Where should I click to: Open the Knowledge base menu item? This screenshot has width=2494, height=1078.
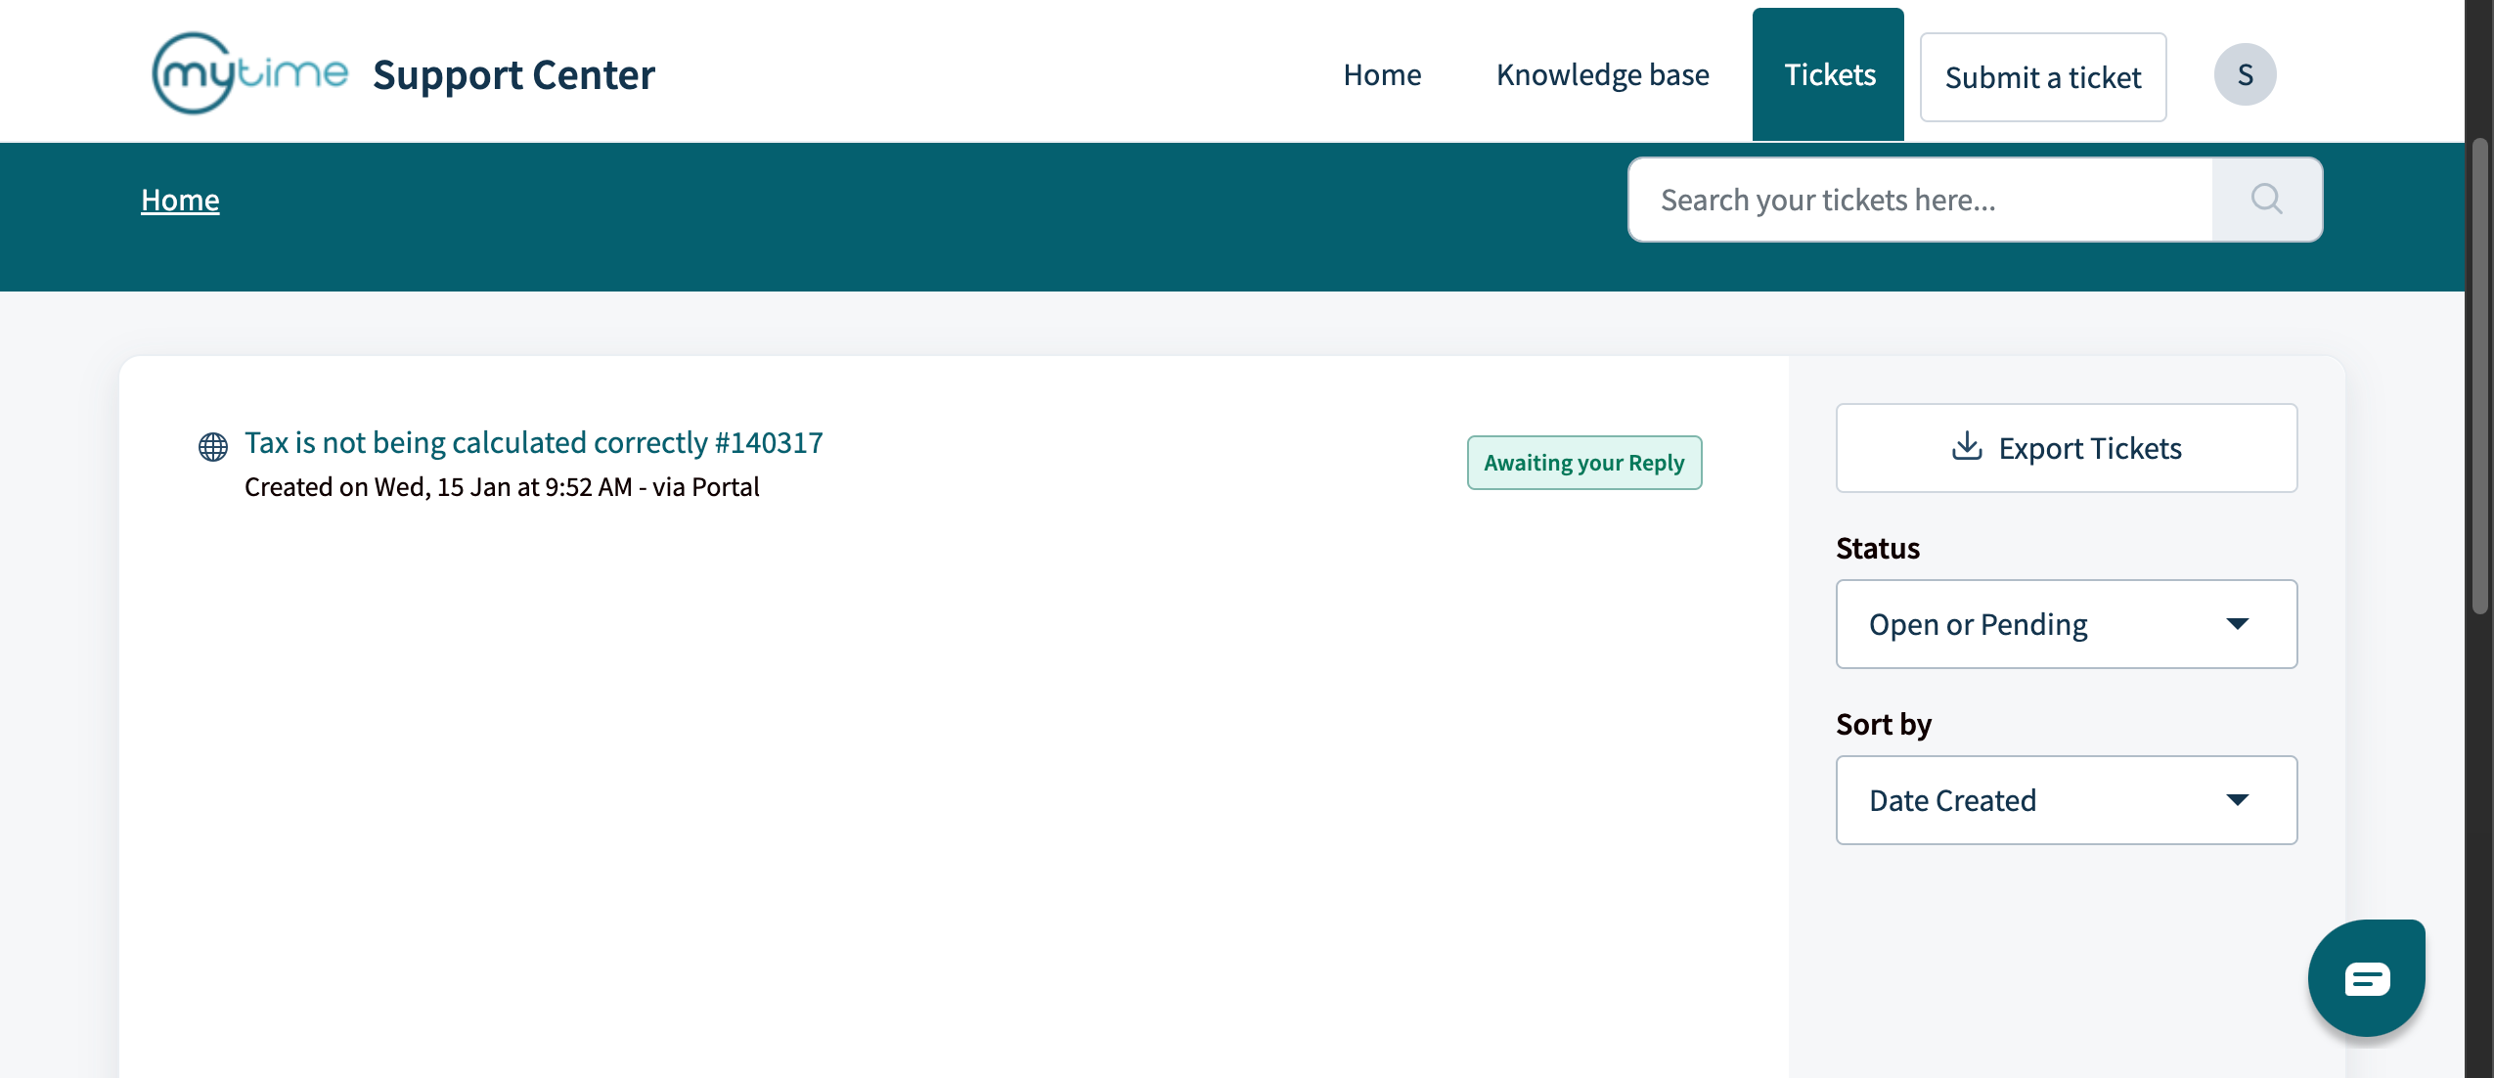click(1602, 74)
